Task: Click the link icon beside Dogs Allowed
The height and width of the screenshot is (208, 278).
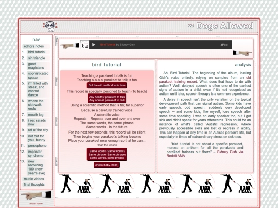Action: click(190, 26)
